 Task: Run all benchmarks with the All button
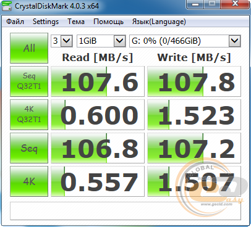[29, 48]
